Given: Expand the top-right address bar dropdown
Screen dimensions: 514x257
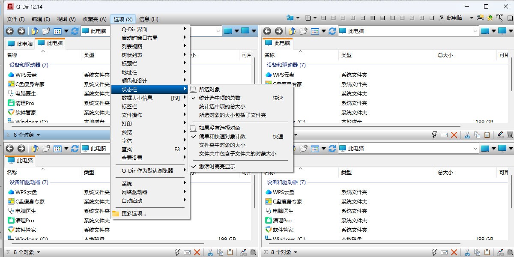Looking at the screenshot, I should (x=475, y=31).
